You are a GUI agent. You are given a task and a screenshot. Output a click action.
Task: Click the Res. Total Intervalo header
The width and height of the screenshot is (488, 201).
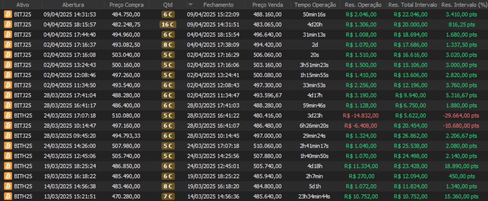point(412,5)
